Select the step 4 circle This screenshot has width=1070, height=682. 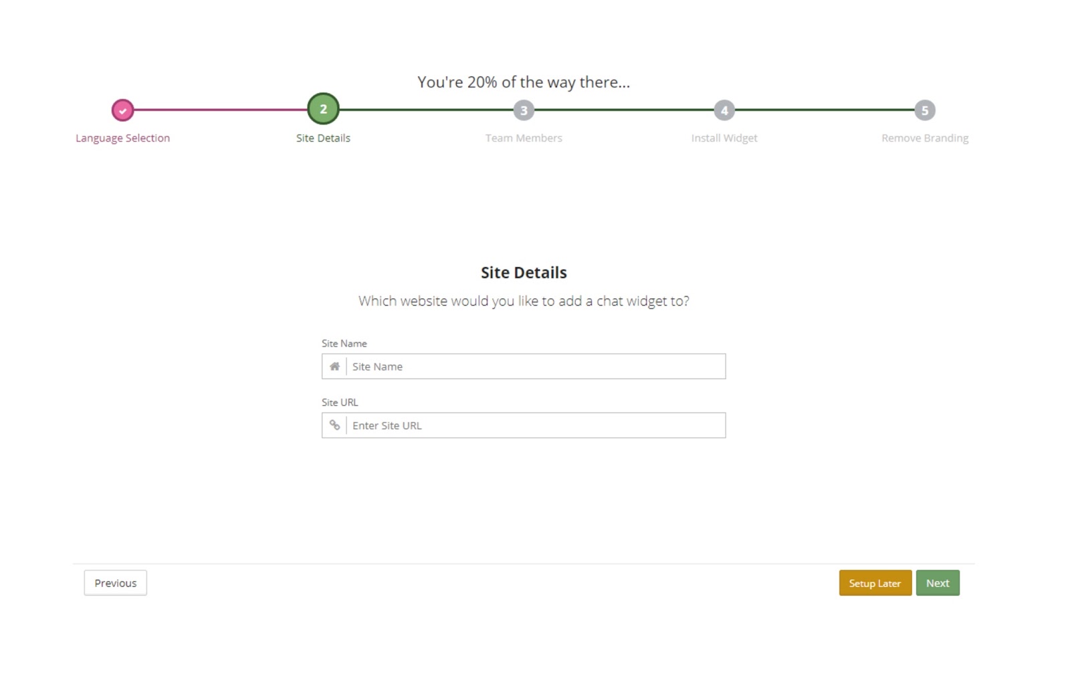coord(724,110)
